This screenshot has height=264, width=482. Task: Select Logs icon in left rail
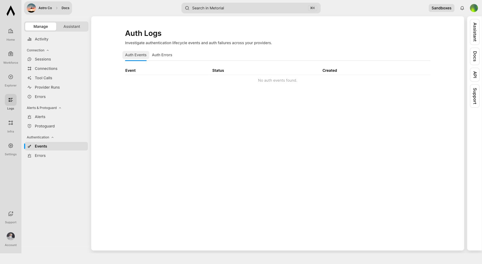[11, 100]
